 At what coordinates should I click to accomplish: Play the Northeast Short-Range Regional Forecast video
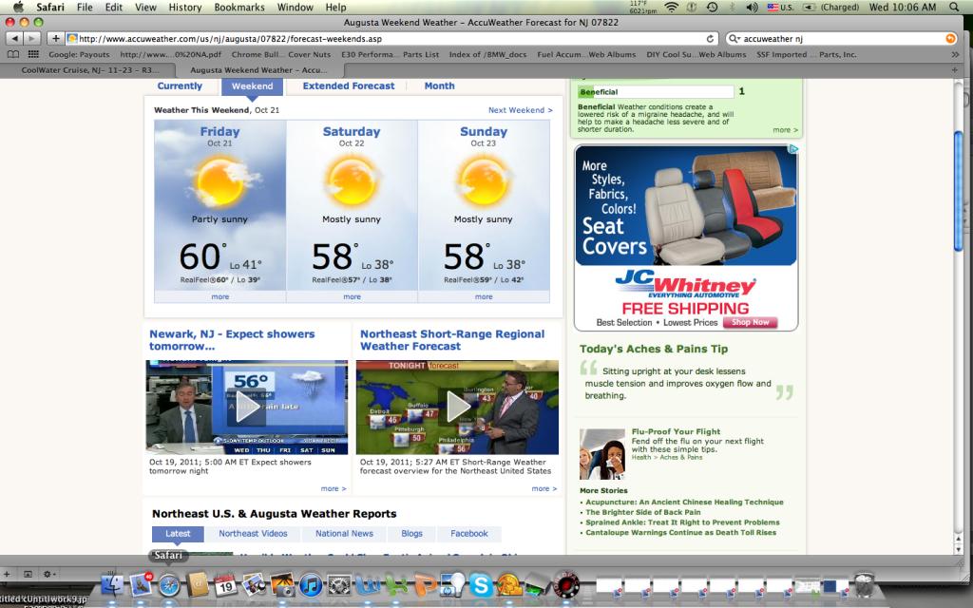(457, 408)
